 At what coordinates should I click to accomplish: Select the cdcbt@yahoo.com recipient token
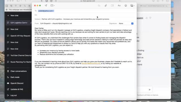[46, 11]
